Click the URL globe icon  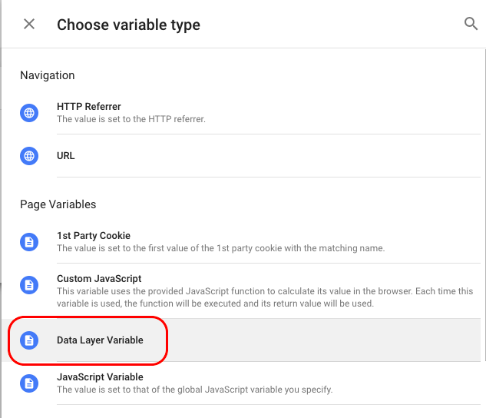coord(29,156)
